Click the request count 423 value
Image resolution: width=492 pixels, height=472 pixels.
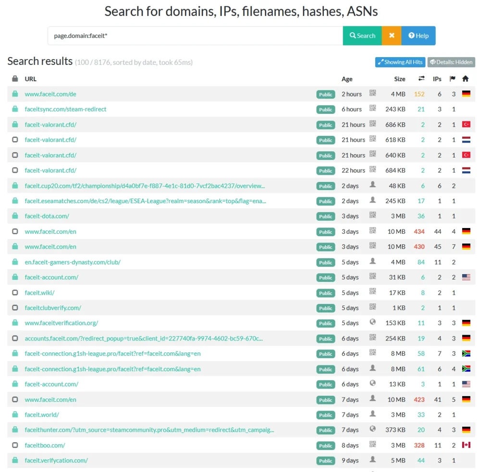419,399
